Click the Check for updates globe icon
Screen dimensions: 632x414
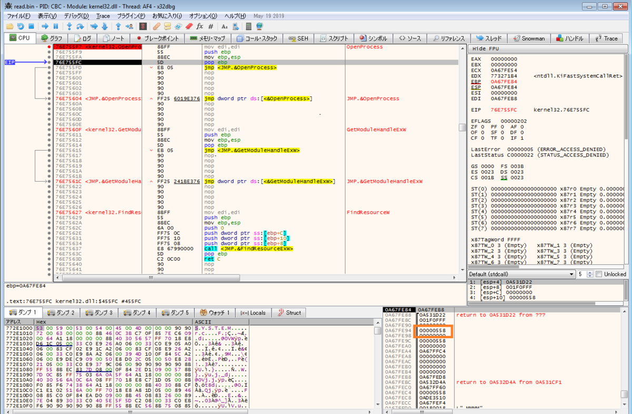259,26
